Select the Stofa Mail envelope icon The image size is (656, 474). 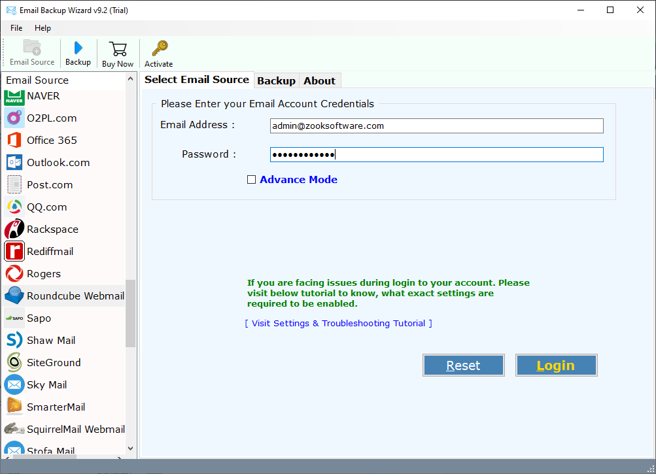(14, 448)
